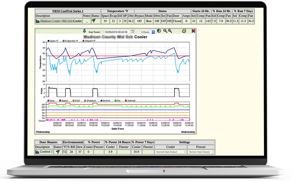Select the % Run 24 Hr value 30.5

coord(229,21)
